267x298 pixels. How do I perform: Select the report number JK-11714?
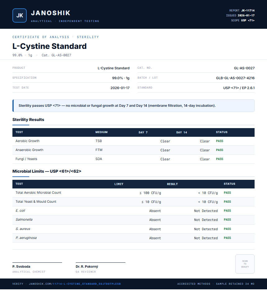(x=248, y=11)
